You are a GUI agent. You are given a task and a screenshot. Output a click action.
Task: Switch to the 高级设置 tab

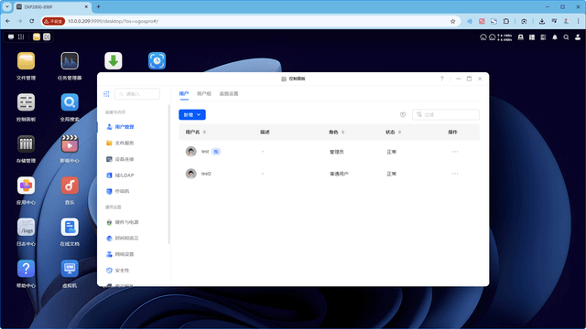click(x=229, y=94)
